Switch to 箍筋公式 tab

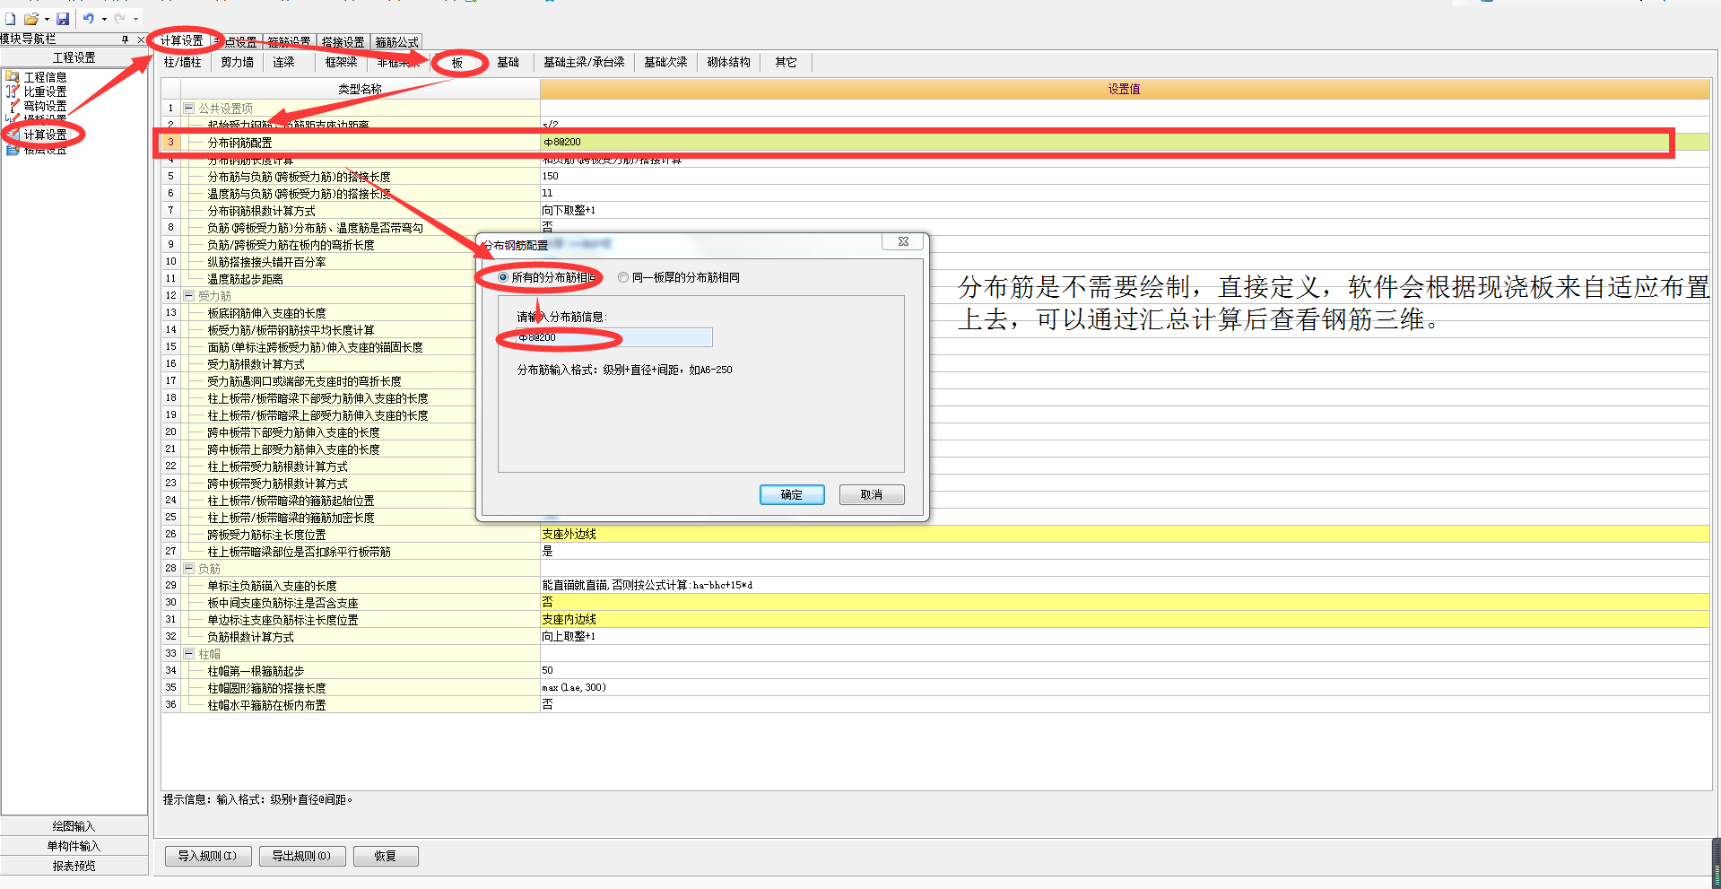397,42
